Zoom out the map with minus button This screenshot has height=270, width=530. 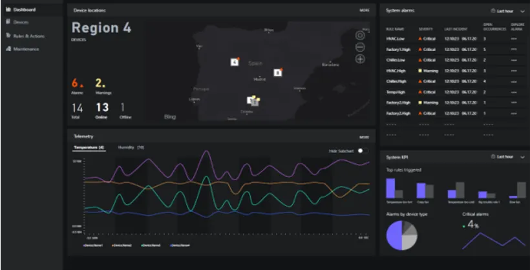tap(360, 47)
